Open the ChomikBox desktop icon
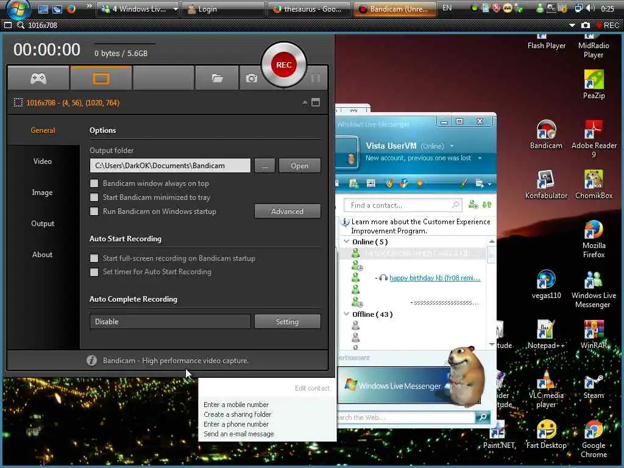Image resolution: width=624 pixels, height=468 pixels. 594,185
